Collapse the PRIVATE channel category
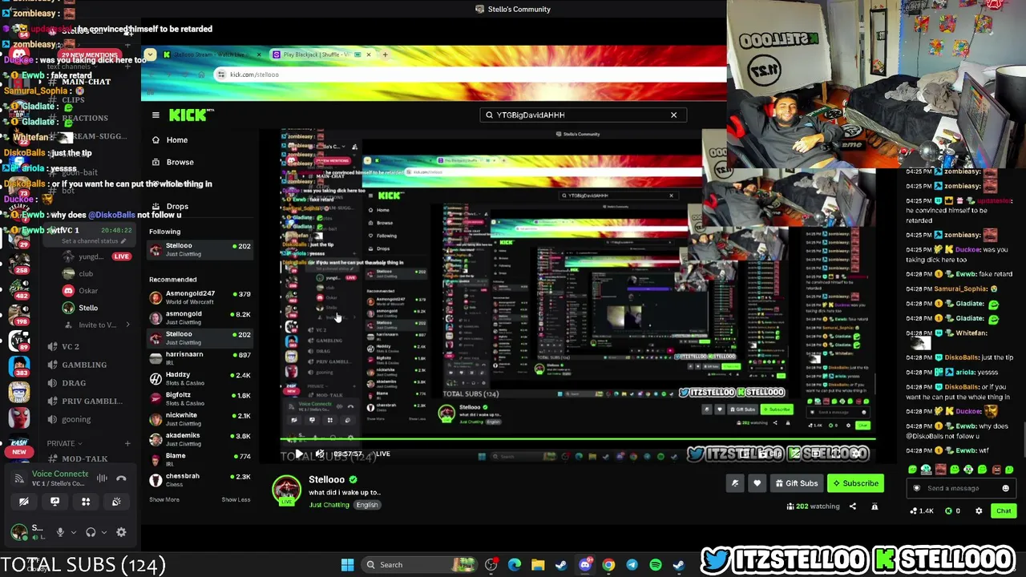1026x577 pixels. (x=64, y=443)
